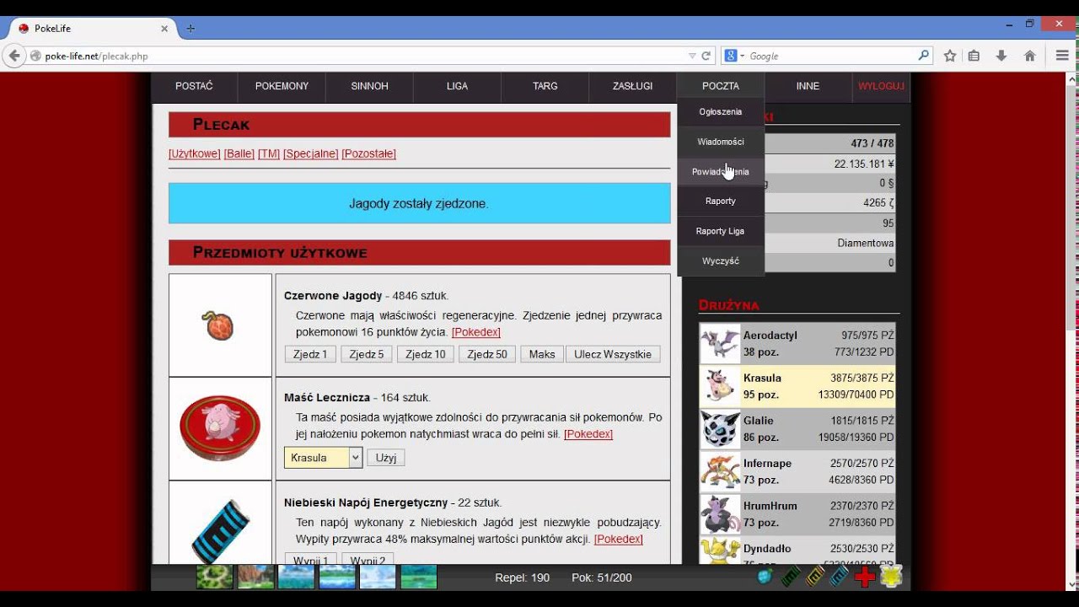The height and width of the screenshot is (607, 1079).
Task: Click the Zjedz 50 button
Action: pos(487,354)
